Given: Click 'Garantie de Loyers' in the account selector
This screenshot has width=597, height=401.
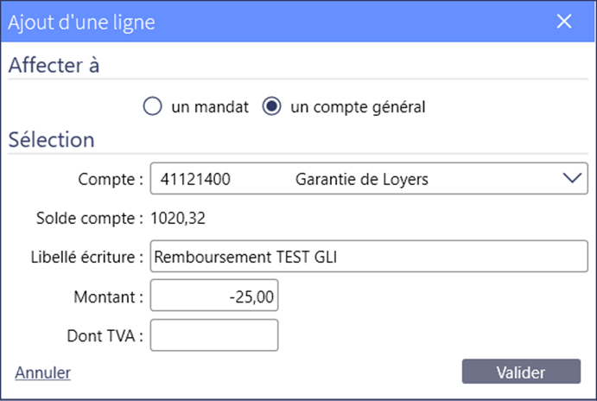Looking at the screenshot, I should click(362, 179).
